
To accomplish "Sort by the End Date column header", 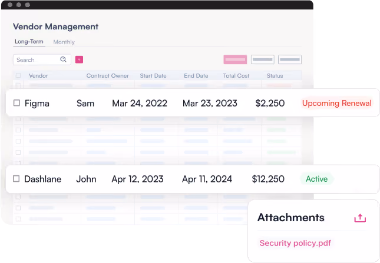I will point(196,76).
